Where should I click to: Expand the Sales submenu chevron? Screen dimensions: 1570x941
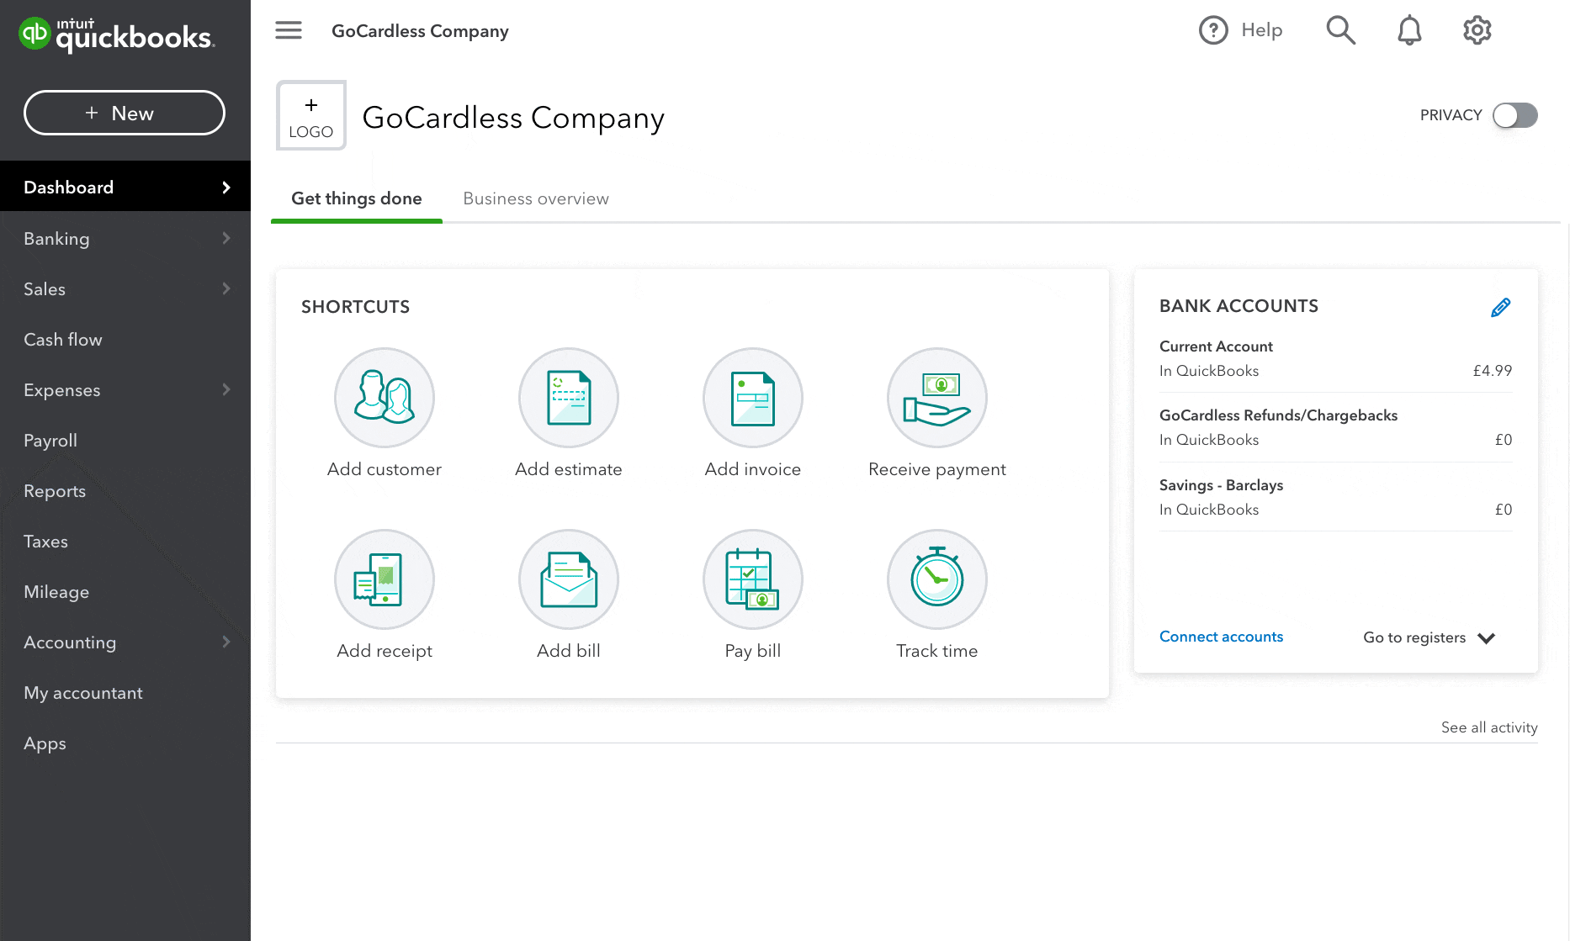226,288
